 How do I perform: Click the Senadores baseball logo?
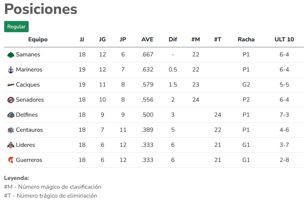[11, 100]
